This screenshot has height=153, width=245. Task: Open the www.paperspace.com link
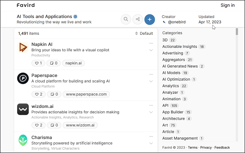87,94
